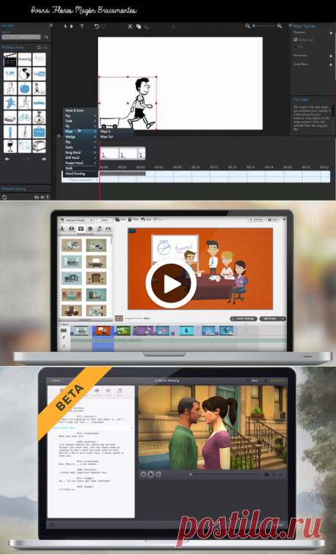336x555 pixels.
Task: Toggle the Filter checkbox in Moovly Library
Action: [x=39, y=48]
